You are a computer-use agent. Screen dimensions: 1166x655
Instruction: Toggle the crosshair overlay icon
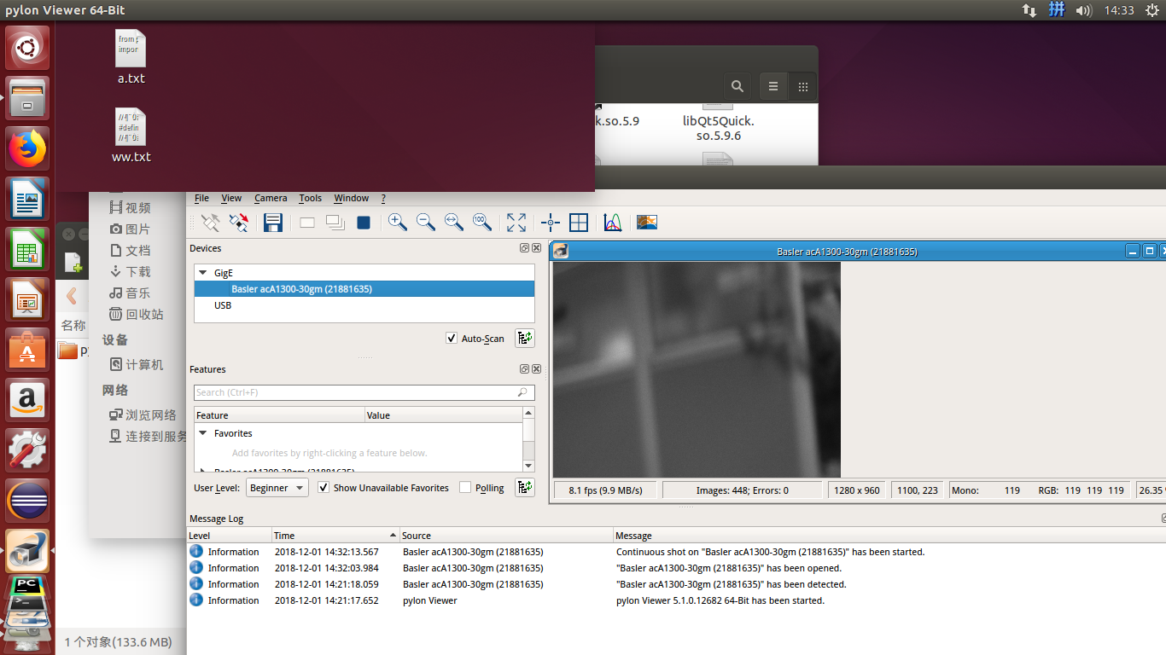pos(550,223)
